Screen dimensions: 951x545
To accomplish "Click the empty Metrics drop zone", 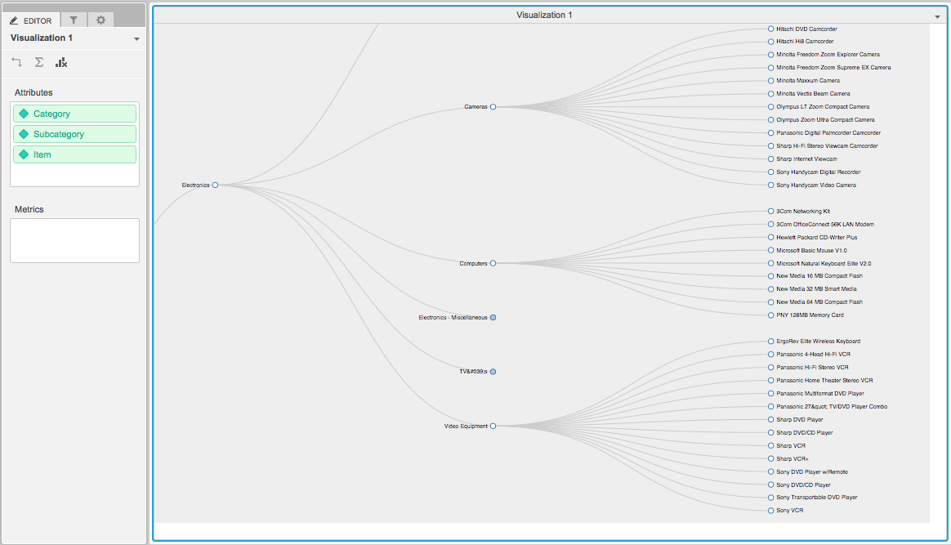I will click(74, 241).
